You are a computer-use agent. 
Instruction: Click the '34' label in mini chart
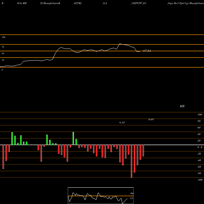click(x=131, y=193)
